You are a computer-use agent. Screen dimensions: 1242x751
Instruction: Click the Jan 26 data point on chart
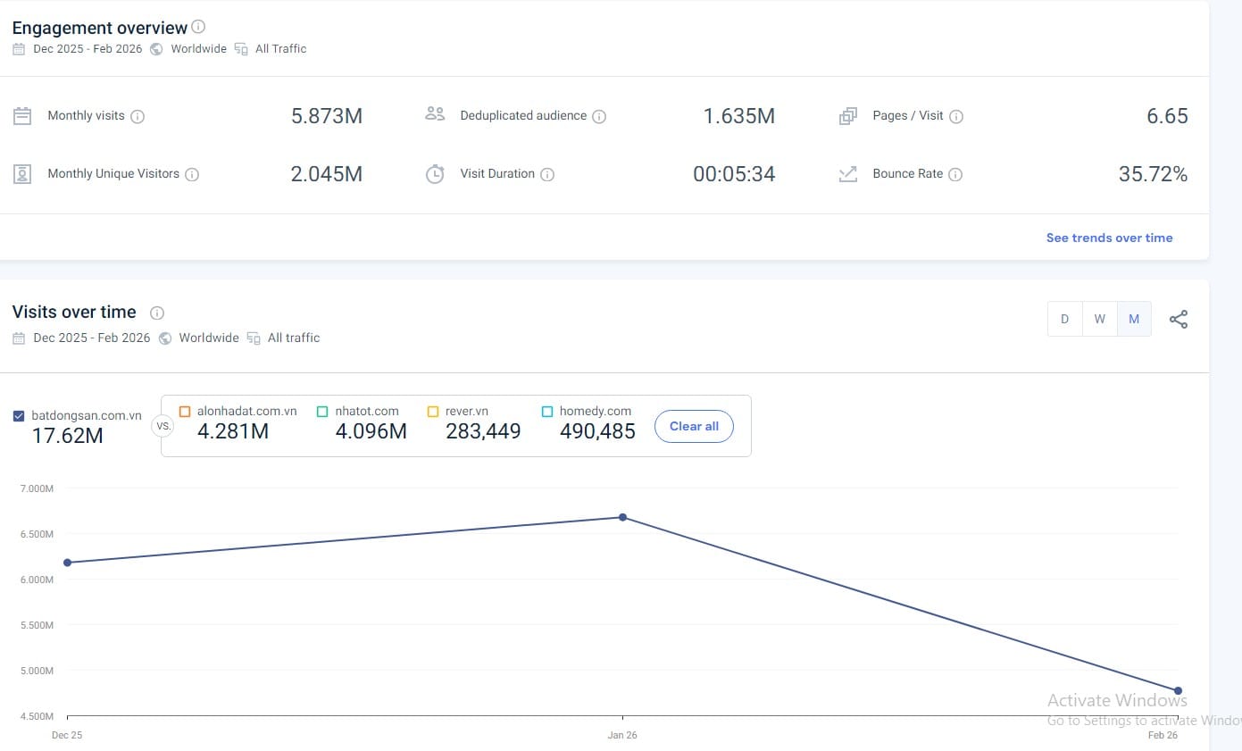point(622,517)
